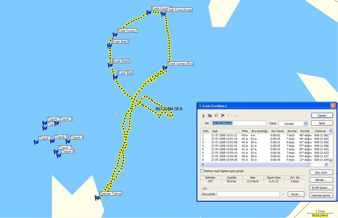Click the Ara Uzunluğu column header

point(259,131)
